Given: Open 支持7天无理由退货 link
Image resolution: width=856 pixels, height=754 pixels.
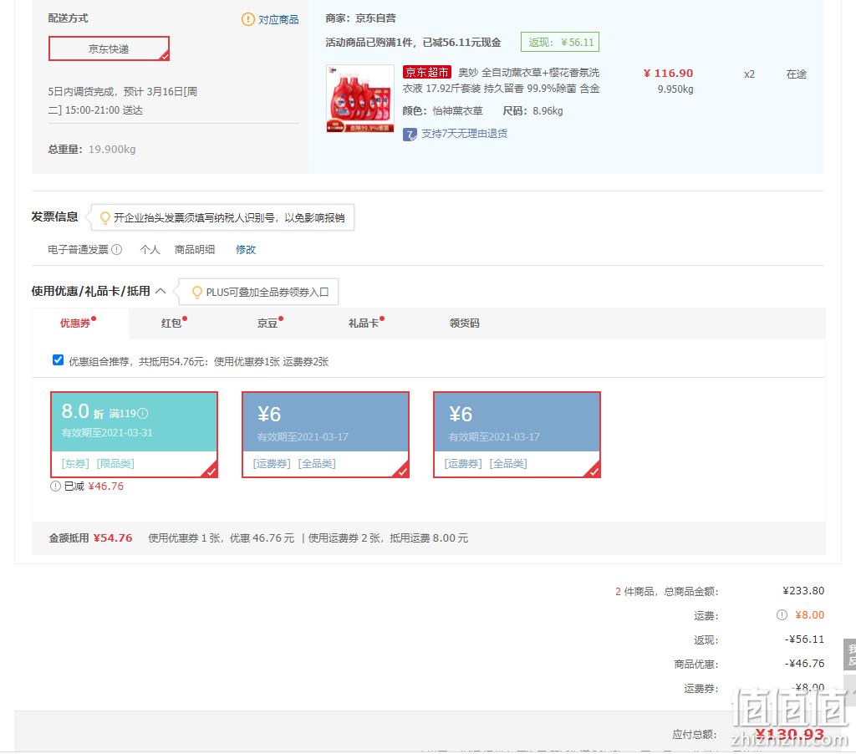Looking at the screenshot, I should pos(464,133).
